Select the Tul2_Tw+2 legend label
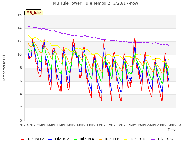The image size is (194, 145). pyautogui.click(x=35, y=139)
